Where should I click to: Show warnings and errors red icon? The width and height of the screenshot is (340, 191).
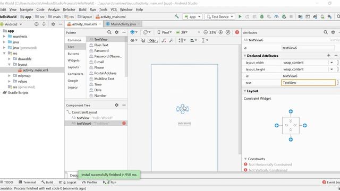point(237,32)
